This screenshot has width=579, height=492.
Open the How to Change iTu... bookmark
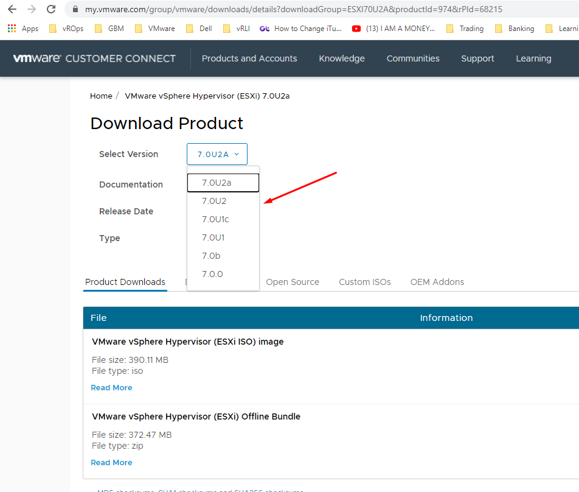pos(300,29)
